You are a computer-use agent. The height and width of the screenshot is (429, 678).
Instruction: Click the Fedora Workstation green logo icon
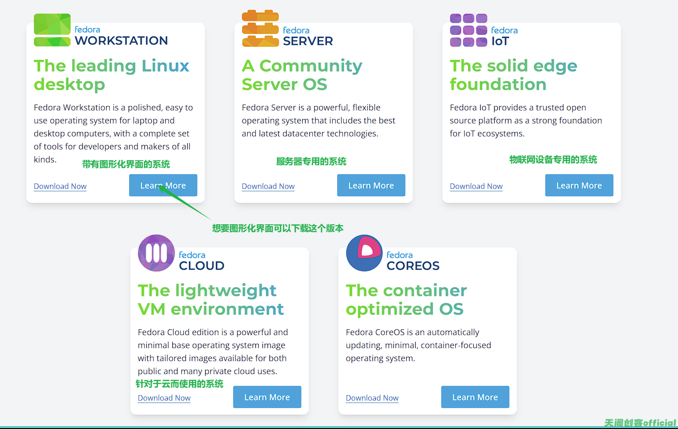[x=52, y=30]
